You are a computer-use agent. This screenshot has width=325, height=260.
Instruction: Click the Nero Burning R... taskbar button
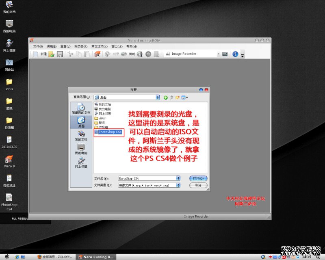coord(96,257)
